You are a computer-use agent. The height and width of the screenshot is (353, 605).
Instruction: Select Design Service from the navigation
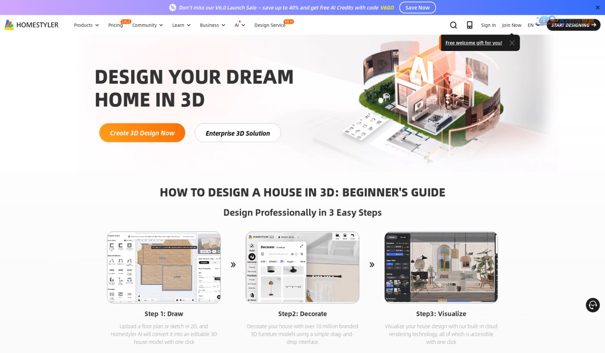(269, 25)
